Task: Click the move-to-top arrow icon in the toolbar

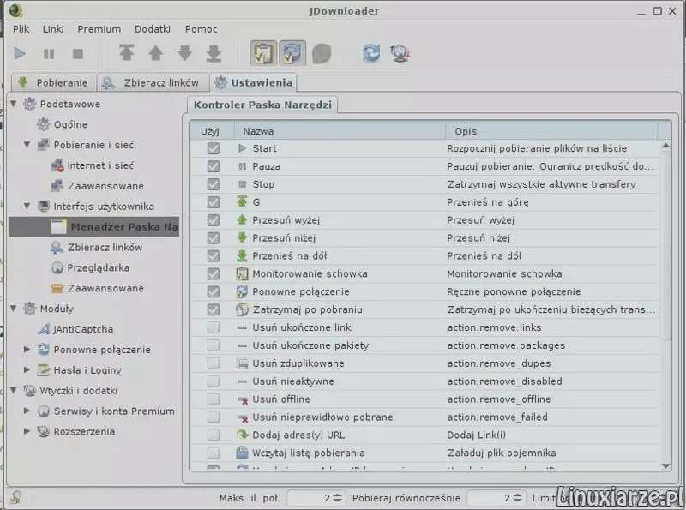Action: (x=127, y=53)
